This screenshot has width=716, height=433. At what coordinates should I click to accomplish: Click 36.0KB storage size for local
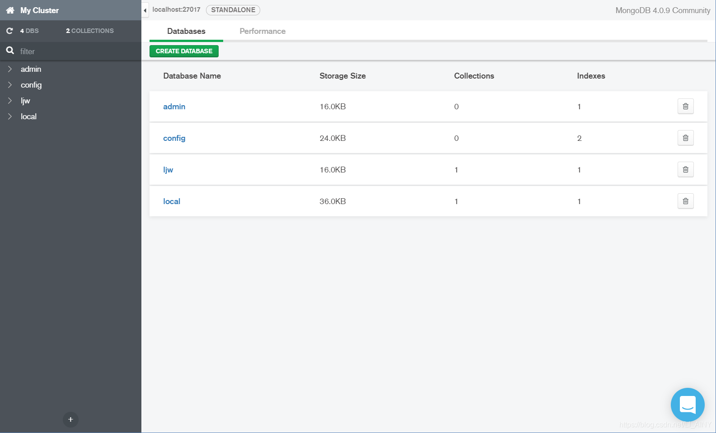(332, 201)
